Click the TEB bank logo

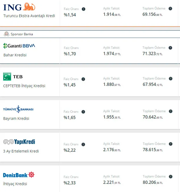tap(13, 77)
